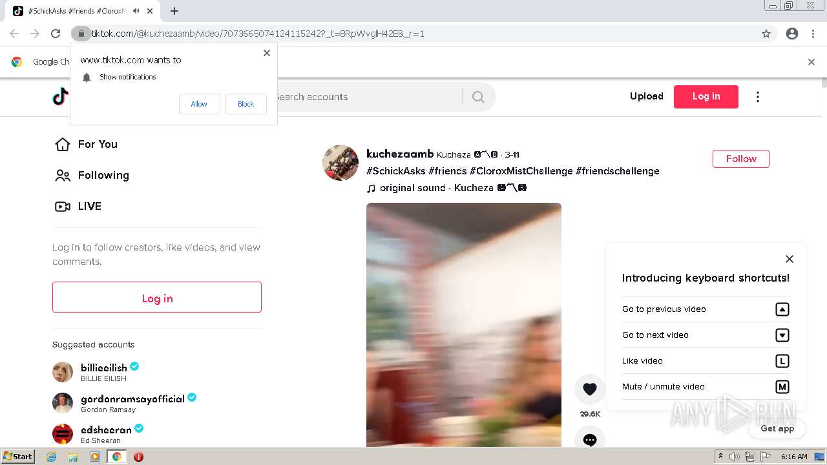
Task: Close the notification permission prompt
Action: tap(267, 53)
